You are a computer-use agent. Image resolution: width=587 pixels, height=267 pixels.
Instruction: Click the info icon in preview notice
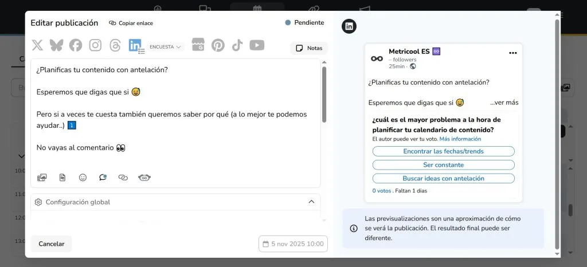353,229
